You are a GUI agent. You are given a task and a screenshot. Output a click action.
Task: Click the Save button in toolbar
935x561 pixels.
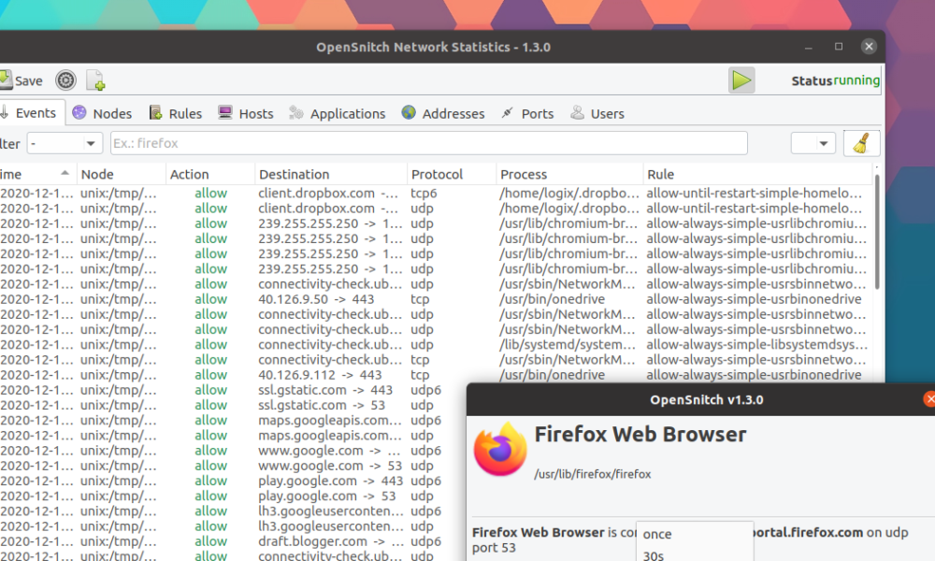tap(22, 80)
